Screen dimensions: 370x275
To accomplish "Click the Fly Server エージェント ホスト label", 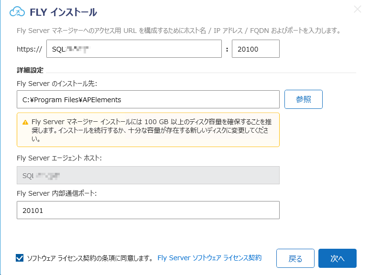I will click(59, 158).
